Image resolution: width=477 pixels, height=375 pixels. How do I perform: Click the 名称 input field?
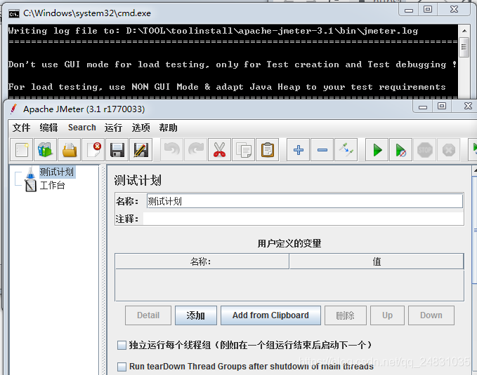304,201
